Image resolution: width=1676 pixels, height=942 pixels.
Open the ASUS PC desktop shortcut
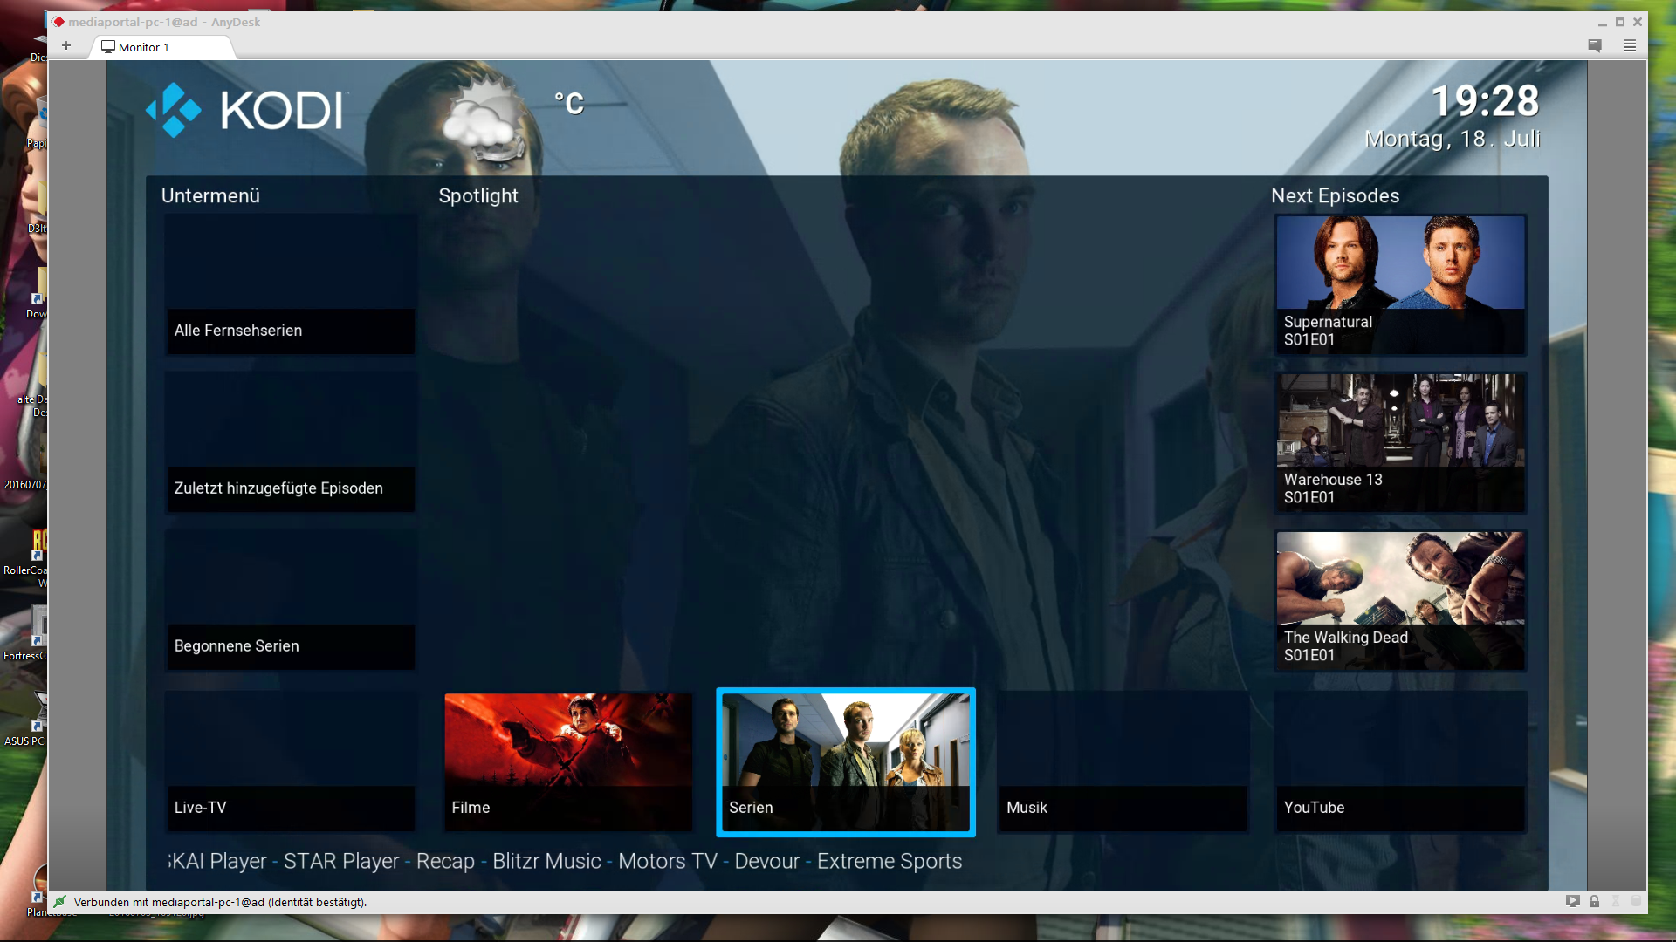click(x=25, y=720)
